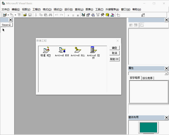Image resolution: width=169 pixels, height=135 pixels.
Task: Open the Menu Editor toolbar icon
Action: pyautogui.click(x=19, y=15)
